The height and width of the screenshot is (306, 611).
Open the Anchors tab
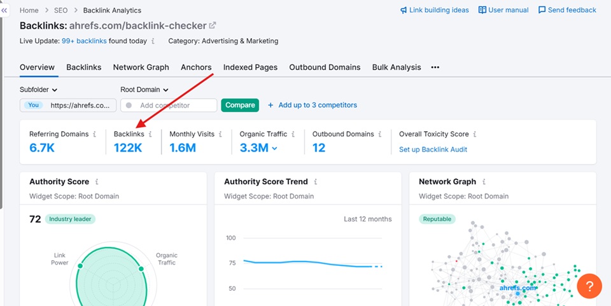pos(196,67)
